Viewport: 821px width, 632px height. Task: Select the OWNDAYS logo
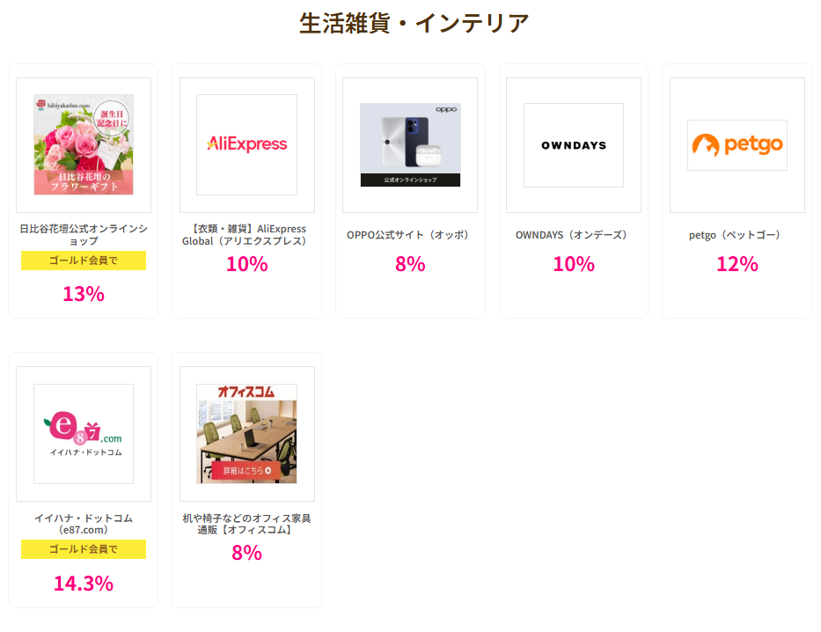point(574,144)
